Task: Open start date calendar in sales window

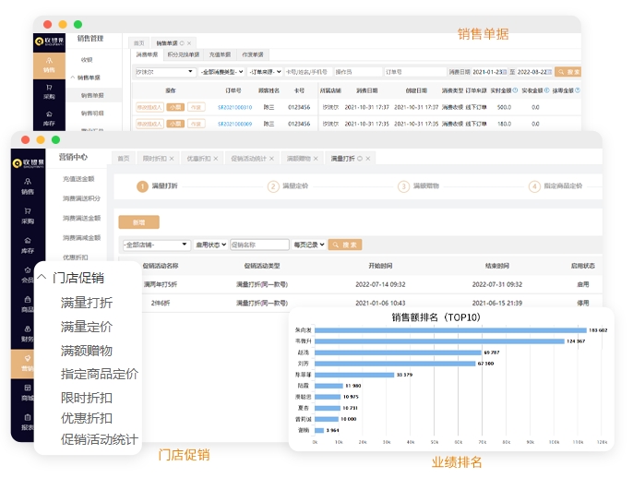Action: (x=504, y=72)
